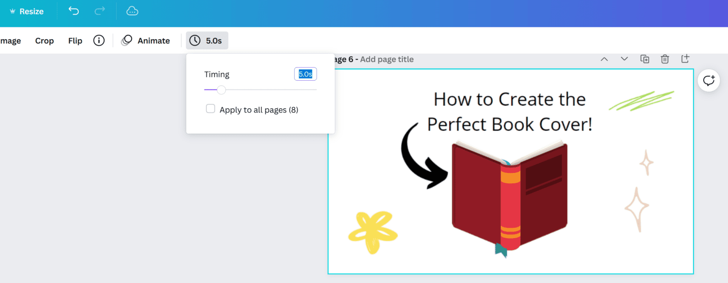Image resolution: width=728 pixels, height=283 pixels.
Task: Move page 6 up with the chevron
Action: [604, 59]
